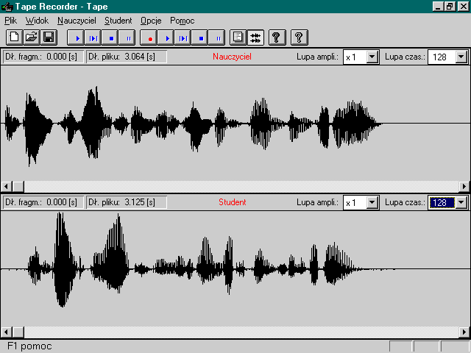
Task: Open the Plik menu
Action: click(x=11, y=21)
